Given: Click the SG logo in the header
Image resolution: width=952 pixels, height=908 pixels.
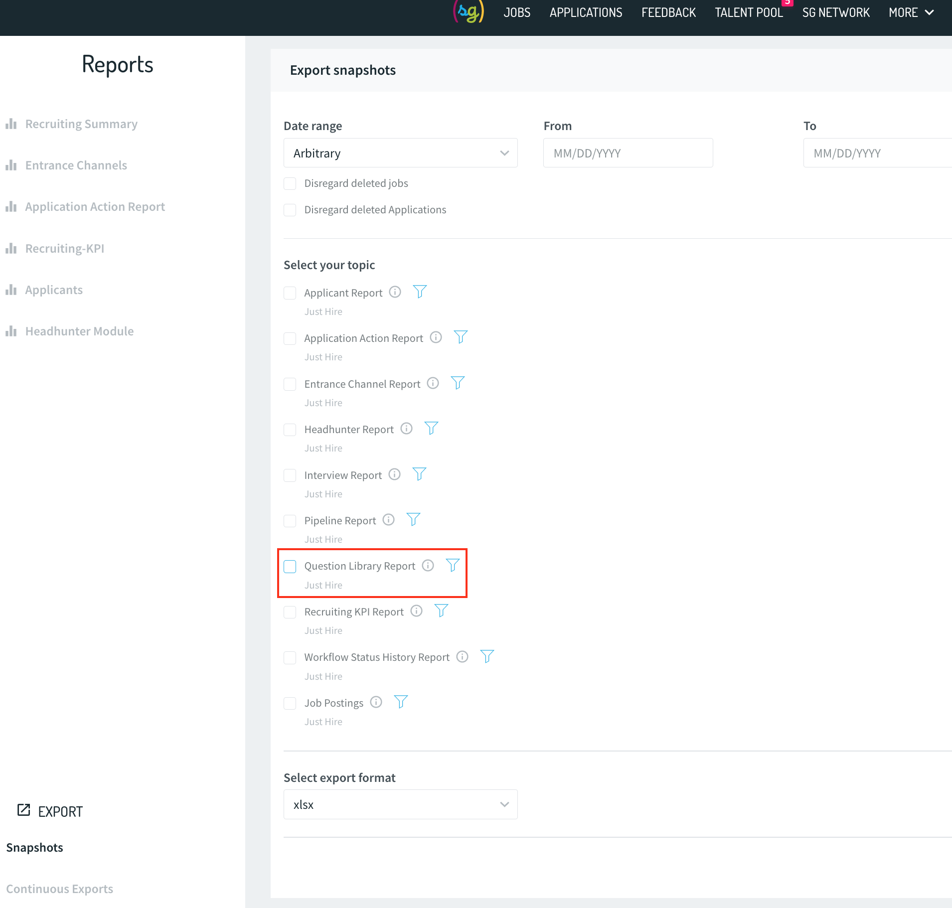Looking at the screenshot, I should (468, 12).
